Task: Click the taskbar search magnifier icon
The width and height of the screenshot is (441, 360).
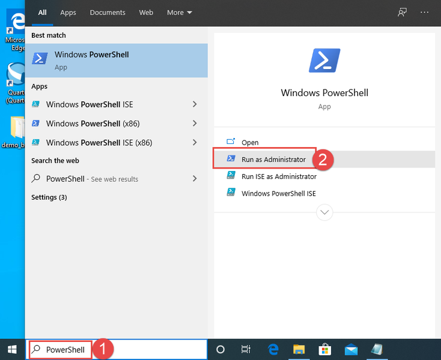Action: coord(36,349)
